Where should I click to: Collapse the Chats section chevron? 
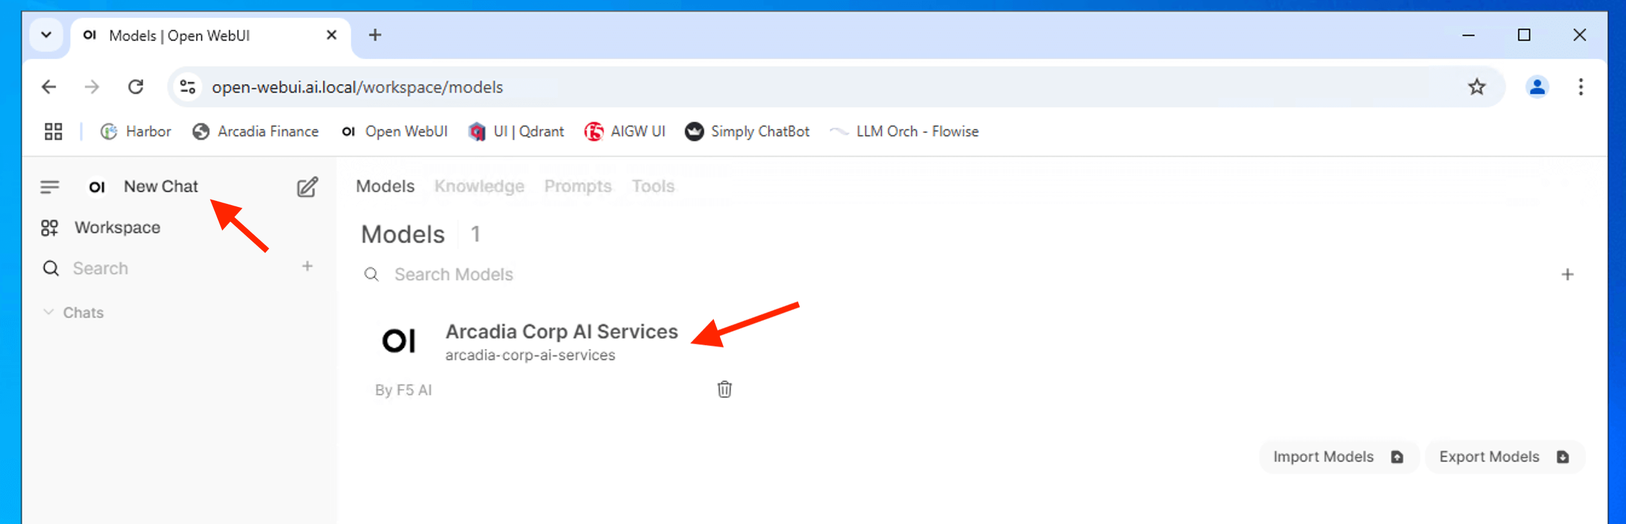[x=48, y=312]
